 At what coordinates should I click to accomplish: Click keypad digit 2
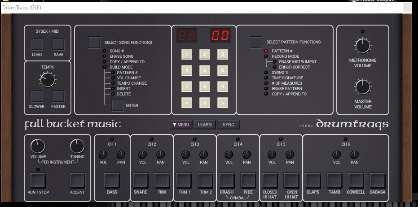[205, 54]
